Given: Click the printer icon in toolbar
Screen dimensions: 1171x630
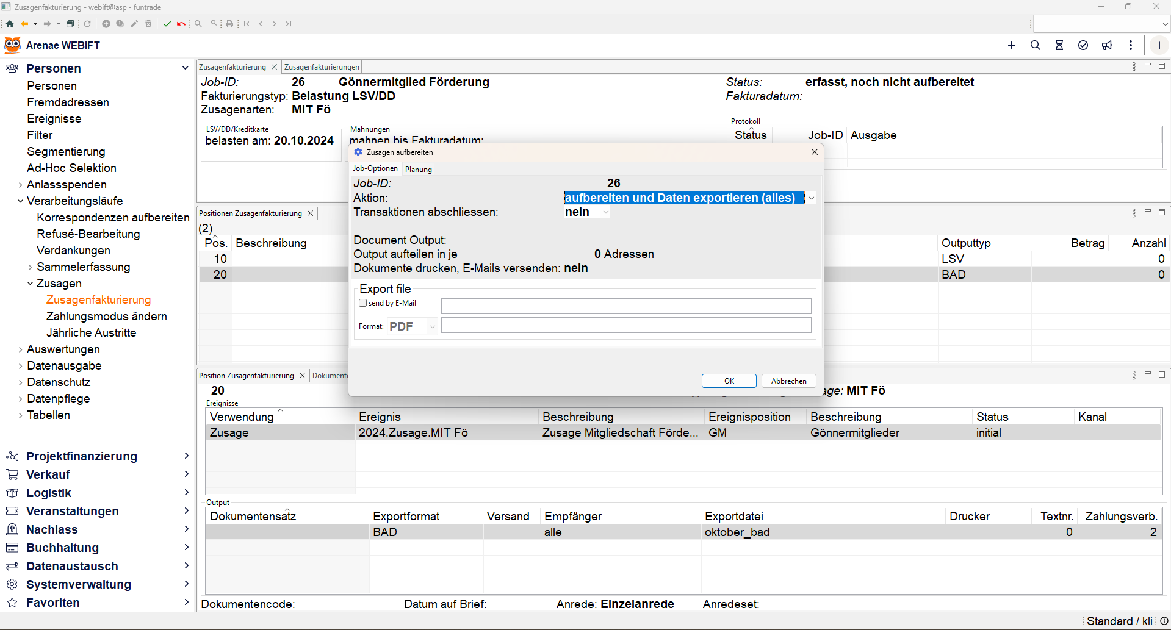Looking at the screenshot, I should pos(229,24).
